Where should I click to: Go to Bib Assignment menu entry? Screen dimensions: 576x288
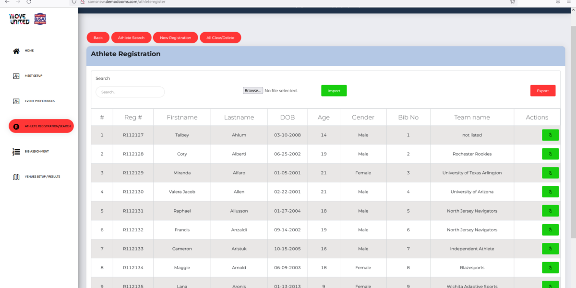pyautogui.click(x=36, y=152)
